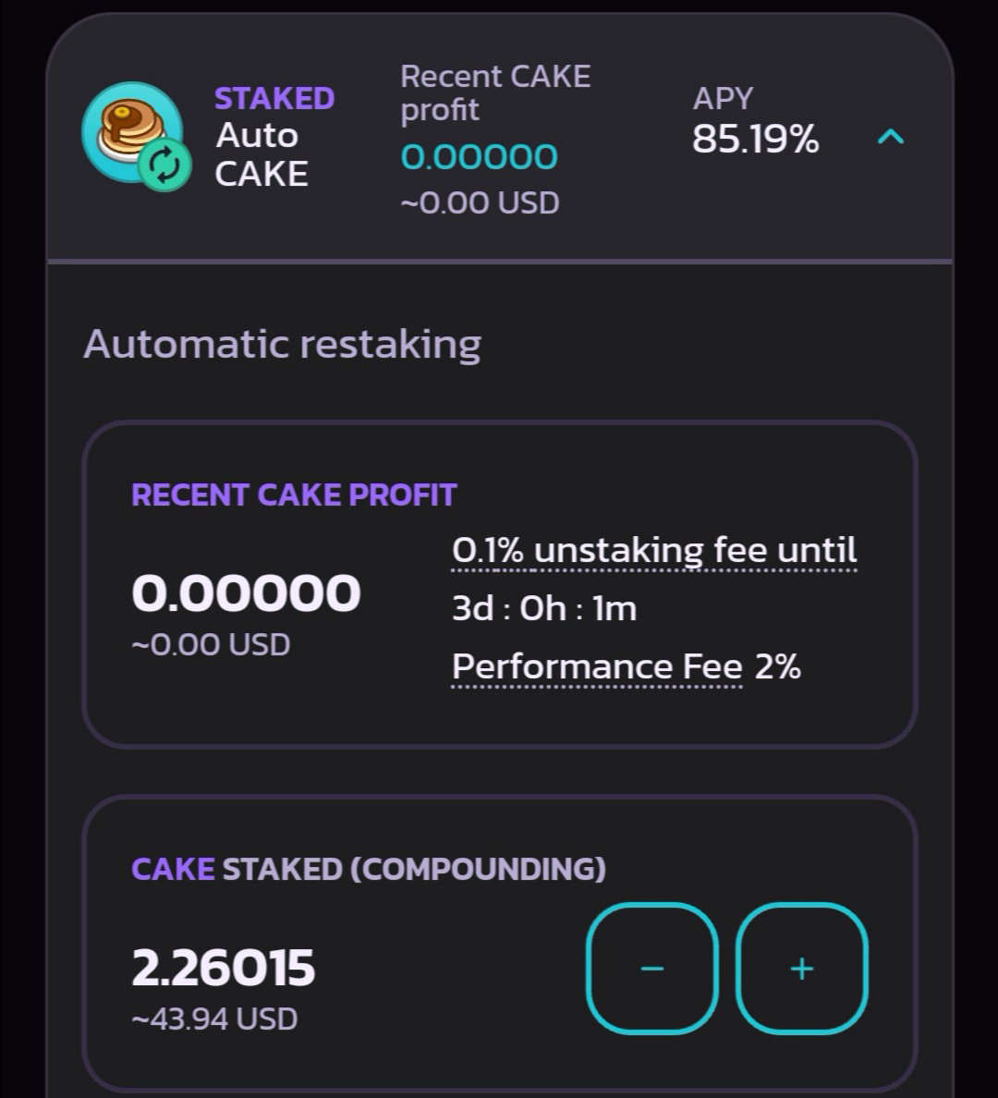Viewport: 998px width, 1098px height.
Task: Click the green auto-compound refresh badge
Action: point(164,166)
